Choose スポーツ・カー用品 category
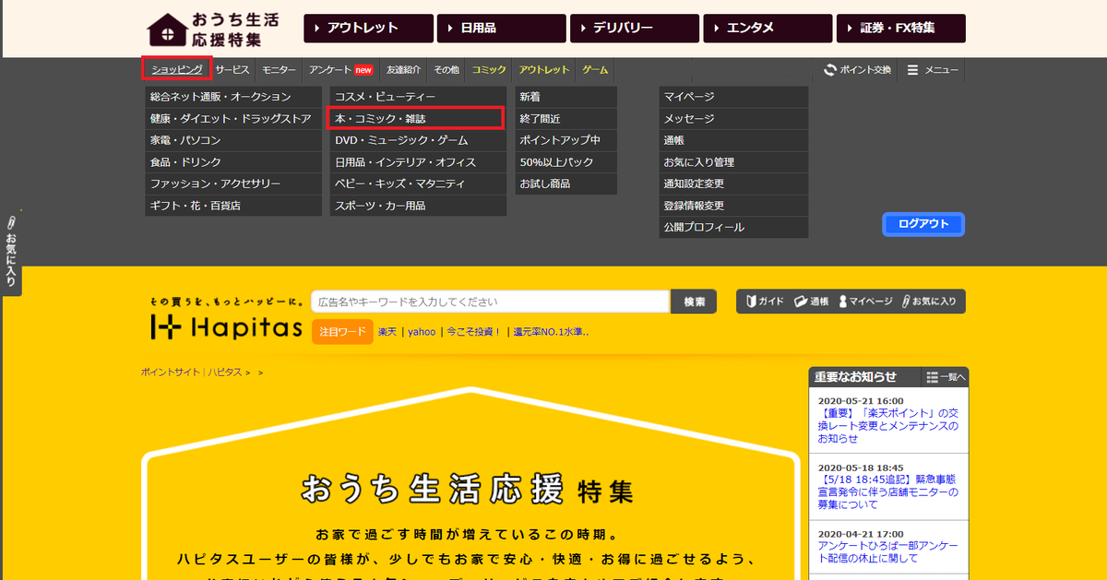 [x=418, y=206]
